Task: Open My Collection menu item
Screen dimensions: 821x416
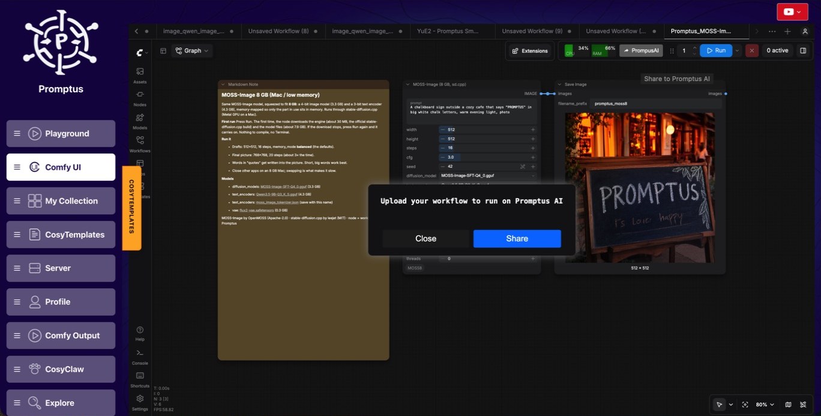Action: pos(61,200)
